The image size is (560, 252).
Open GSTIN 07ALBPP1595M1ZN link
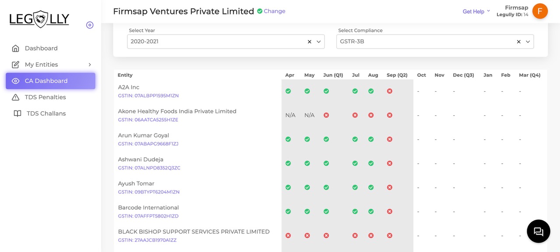[x=148, y=96]
